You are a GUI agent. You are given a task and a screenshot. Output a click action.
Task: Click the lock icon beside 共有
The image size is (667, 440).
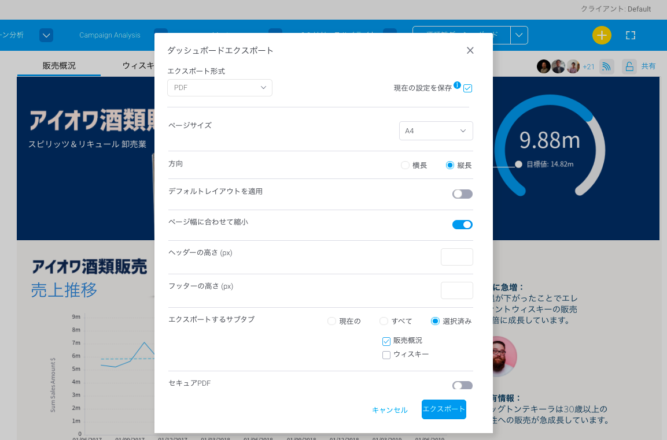[x=629, y=66]
